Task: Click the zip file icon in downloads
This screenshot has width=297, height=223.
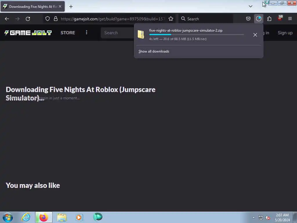Action: tap(141, 35)
